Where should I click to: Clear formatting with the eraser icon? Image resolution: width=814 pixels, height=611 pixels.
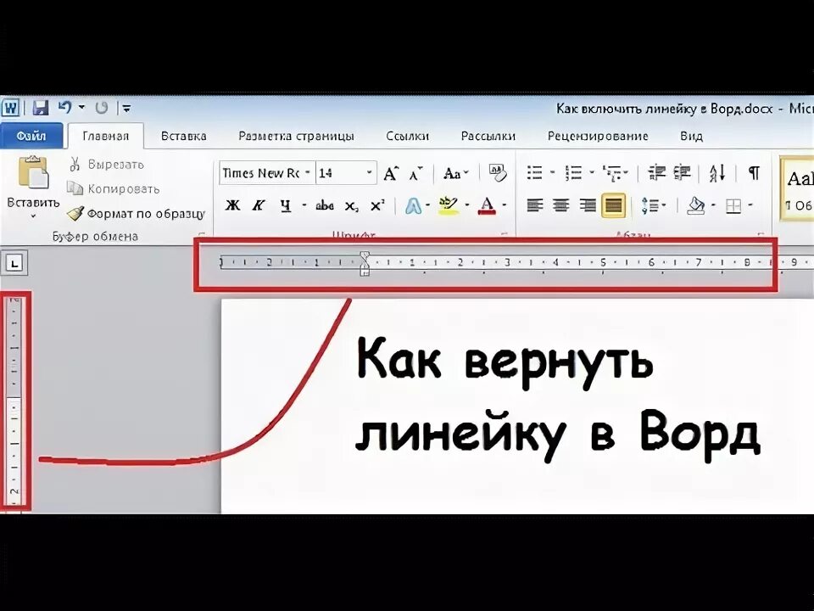pyautogui.click(x=498, y=173)
